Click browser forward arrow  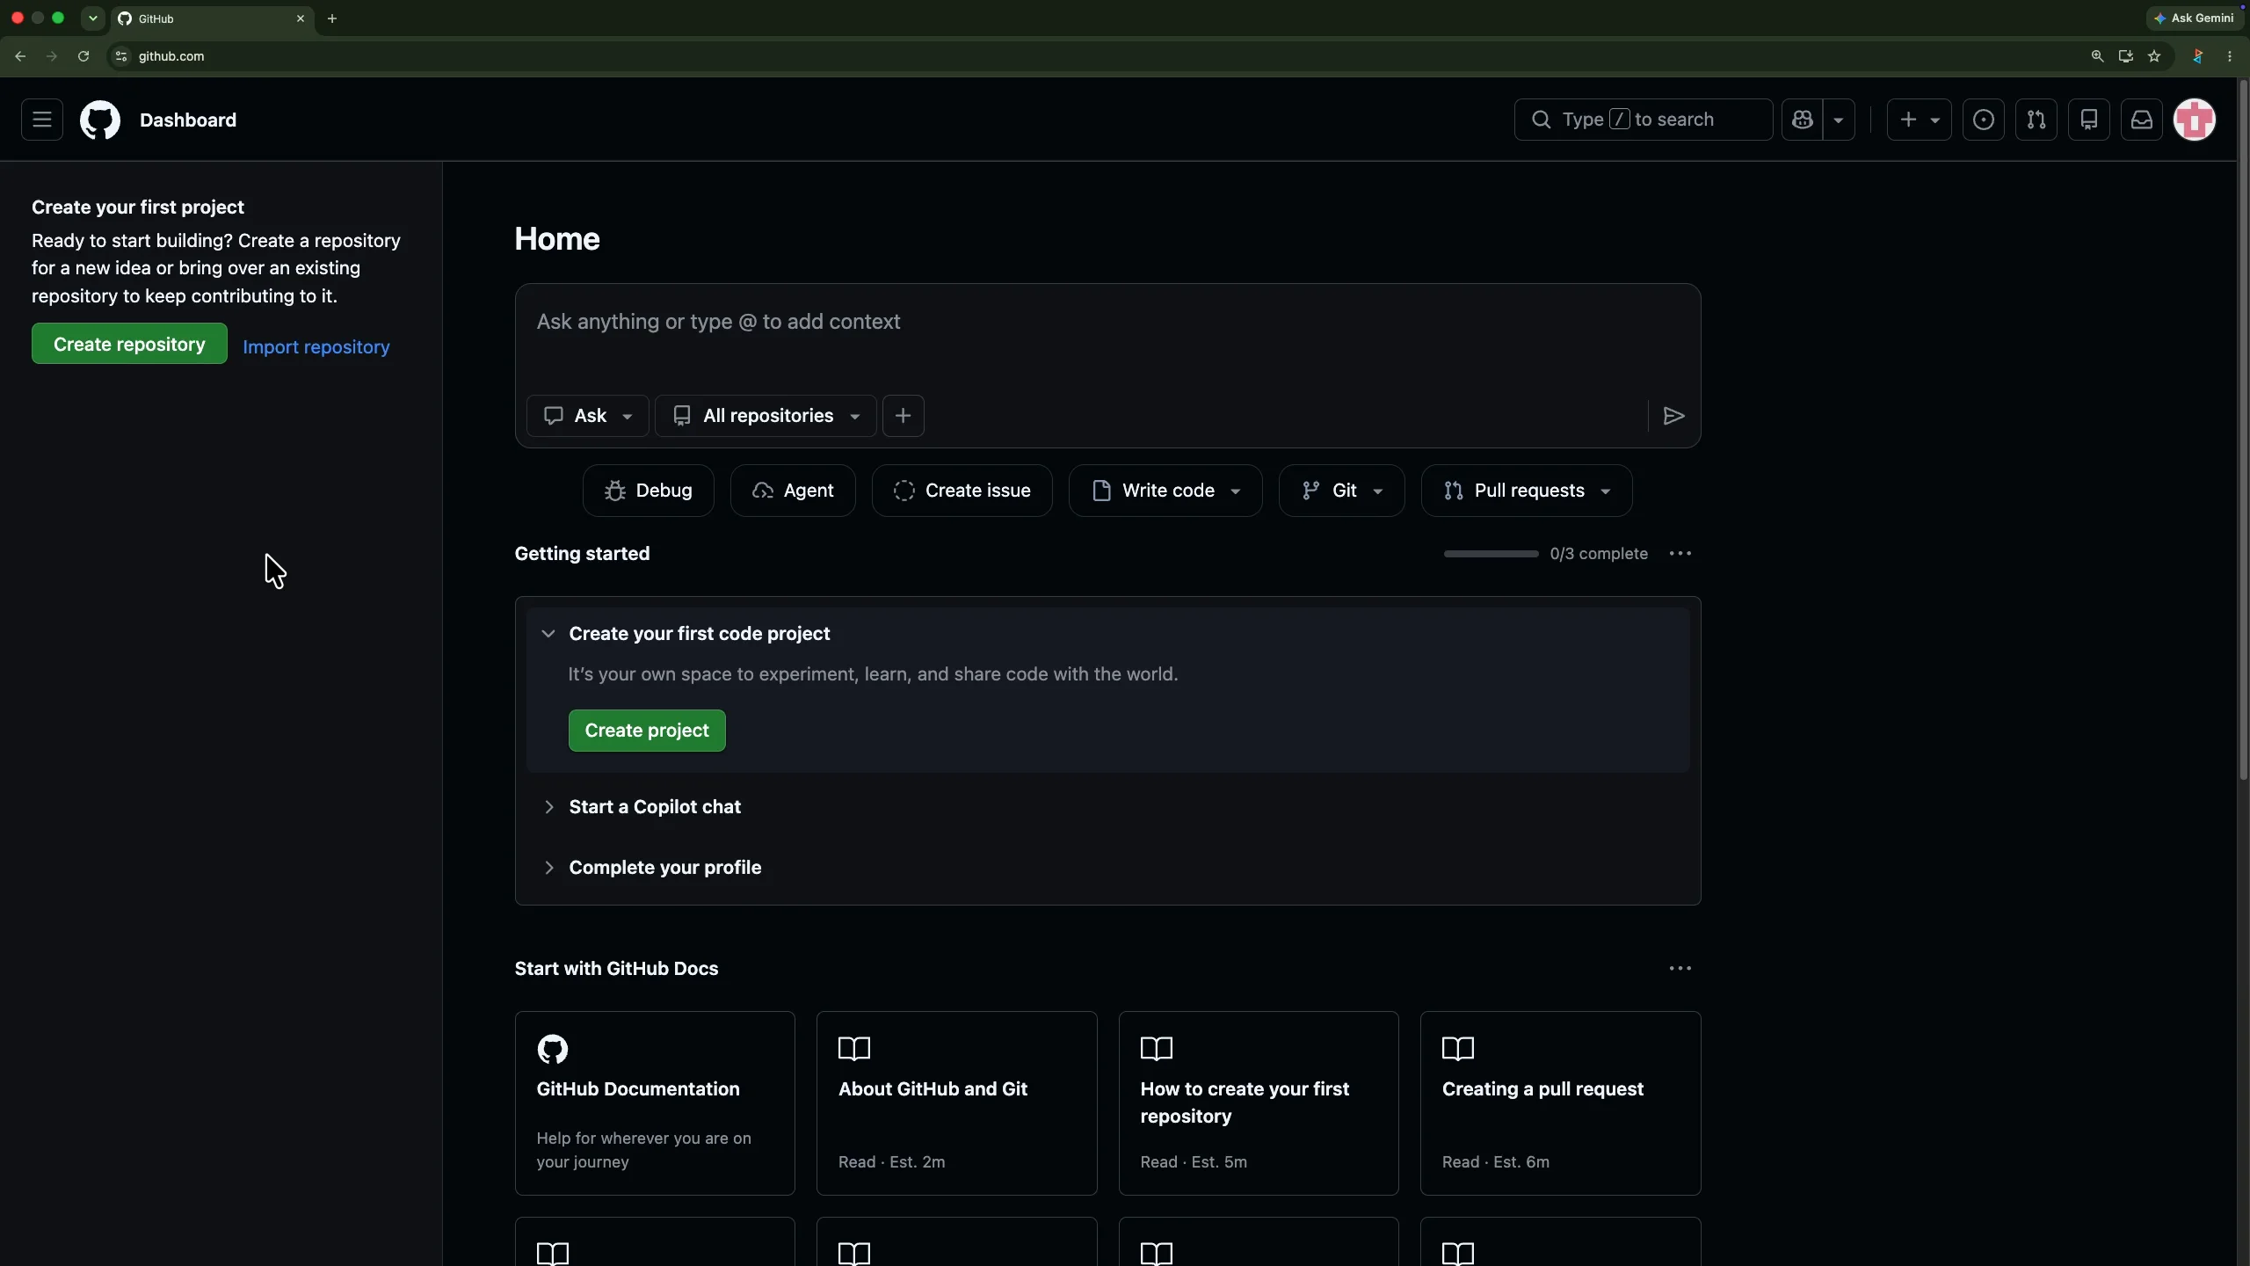point(52,56)
